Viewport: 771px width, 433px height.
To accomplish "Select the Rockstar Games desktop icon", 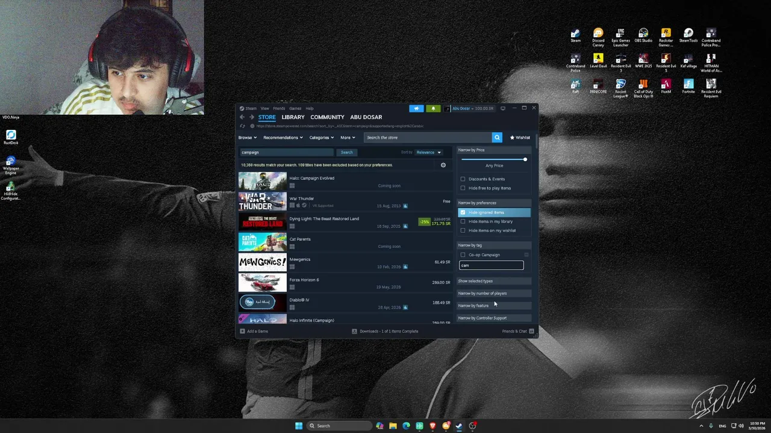I will [666, 37].
